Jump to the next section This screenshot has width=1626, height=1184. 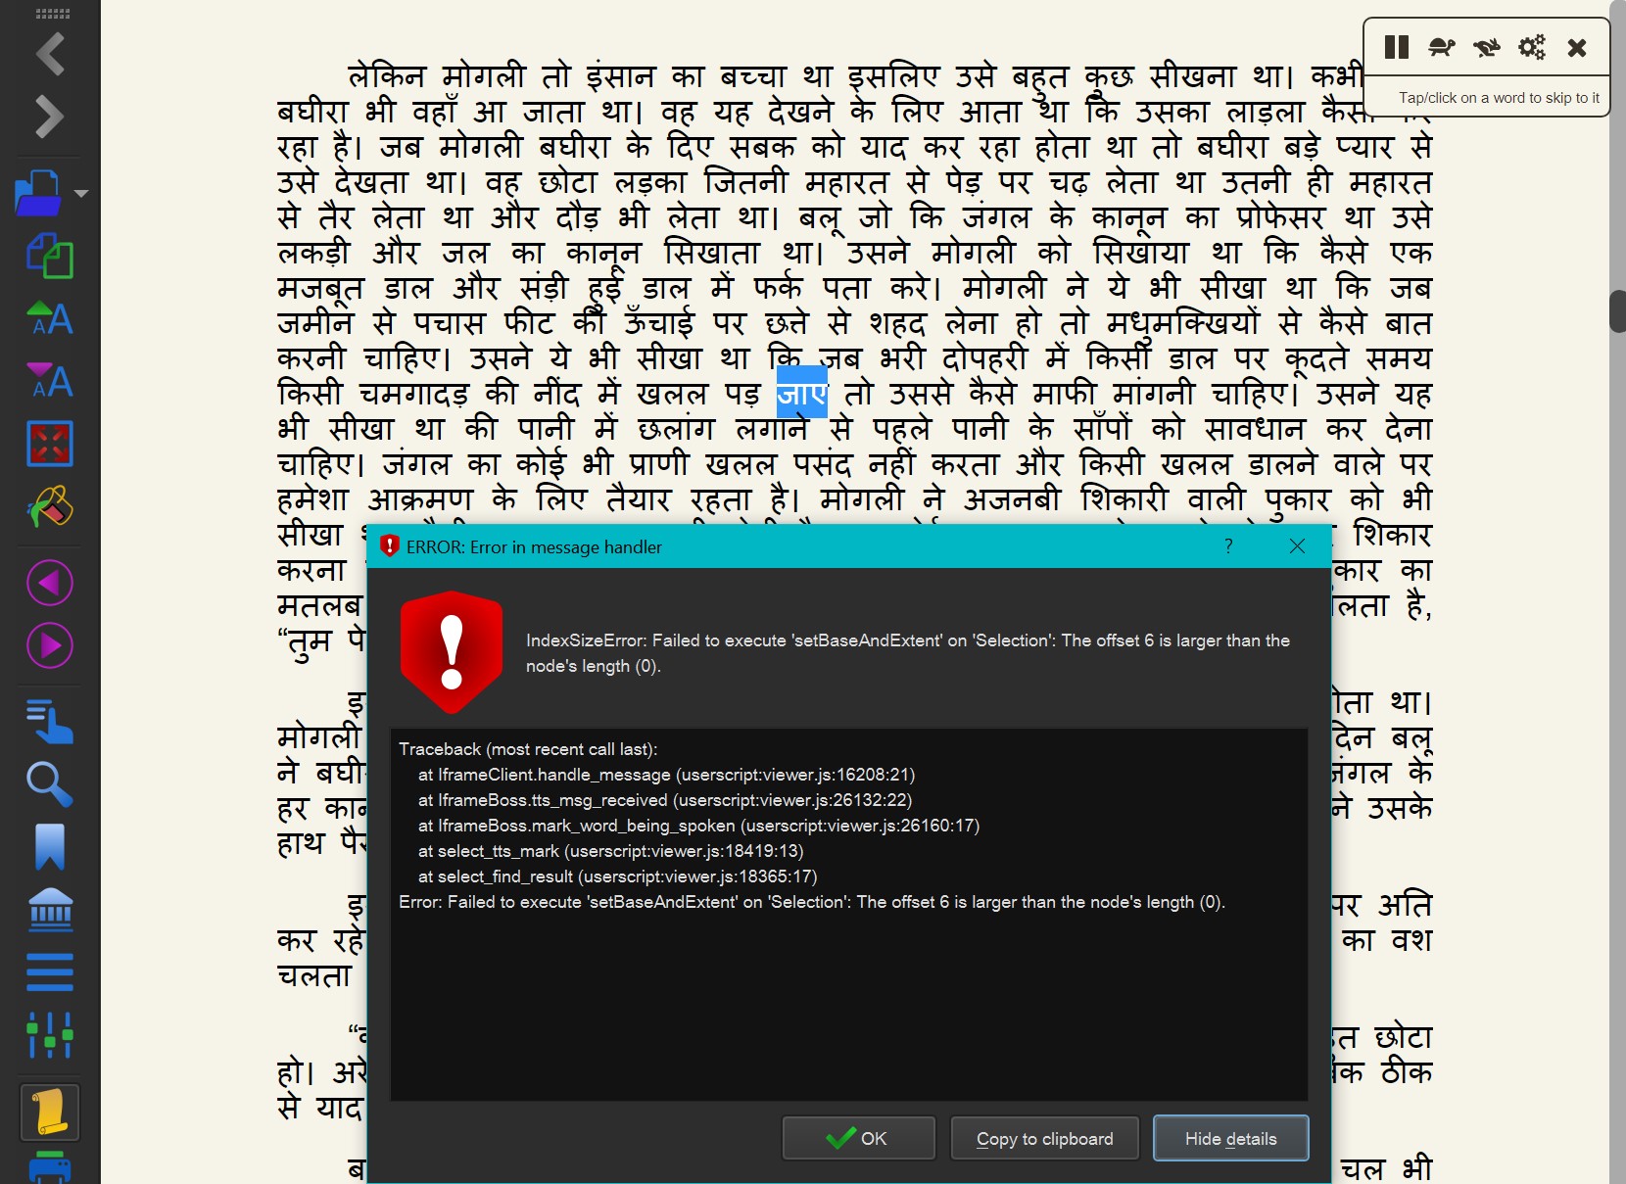click(x=50, y=646)
